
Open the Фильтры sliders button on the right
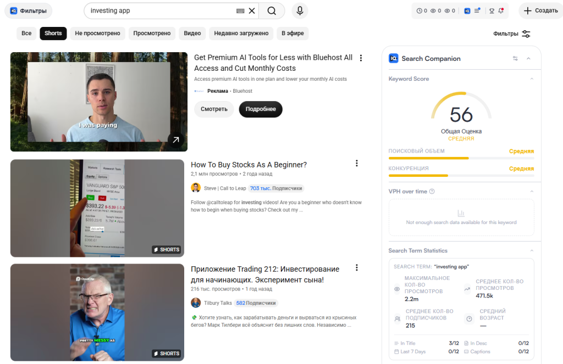[512, 33]
